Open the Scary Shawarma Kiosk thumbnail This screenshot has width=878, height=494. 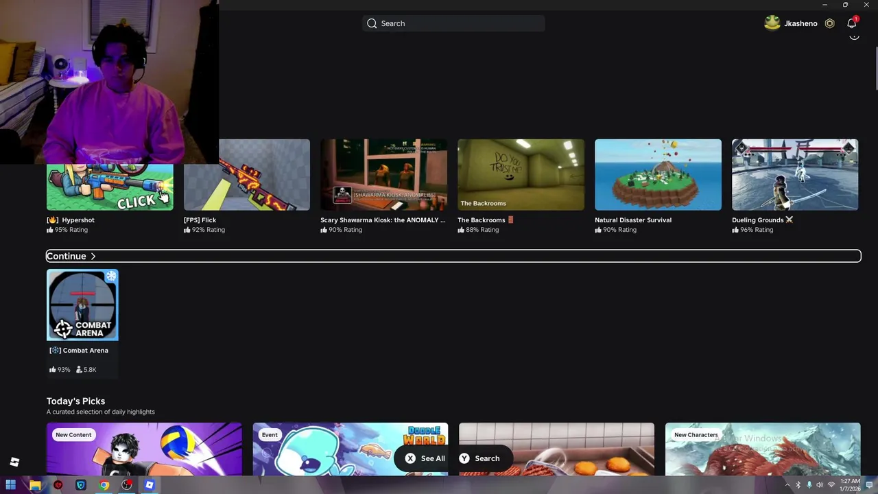[x=383, y=175]
